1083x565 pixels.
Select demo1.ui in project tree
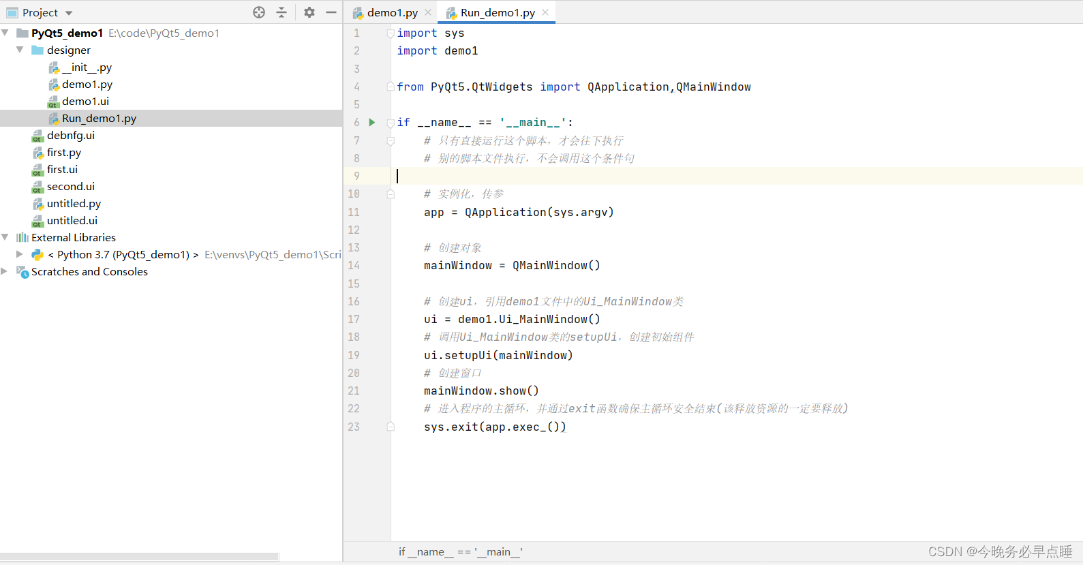[x=85, y=101]
